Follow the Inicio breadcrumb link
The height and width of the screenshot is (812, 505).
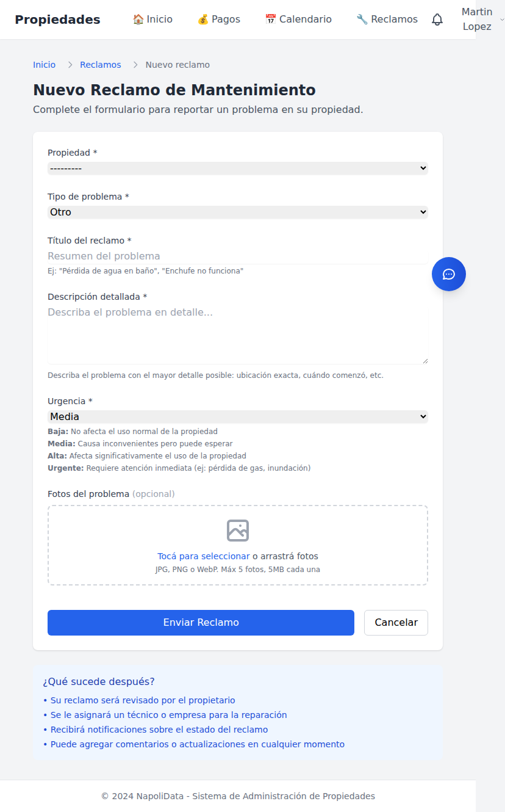(x=44, y=65)
